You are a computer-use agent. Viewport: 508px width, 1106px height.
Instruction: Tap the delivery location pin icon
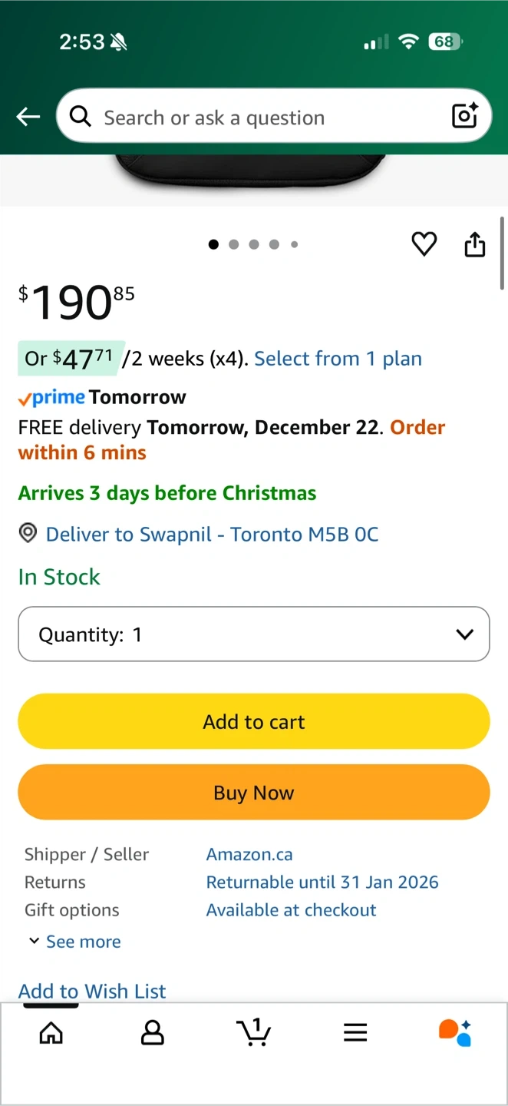click(28, 534)
